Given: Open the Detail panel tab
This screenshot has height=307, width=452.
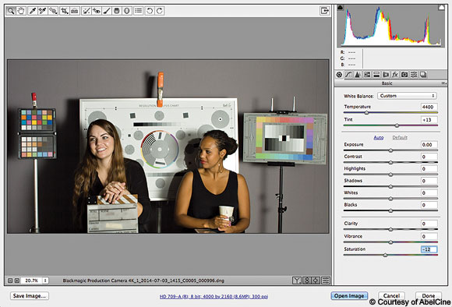Looking at the screenshot, I should 358,75.
